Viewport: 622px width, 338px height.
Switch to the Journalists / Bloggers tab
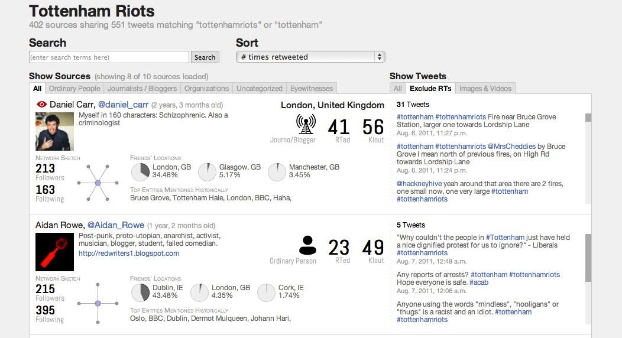(142, 89)
